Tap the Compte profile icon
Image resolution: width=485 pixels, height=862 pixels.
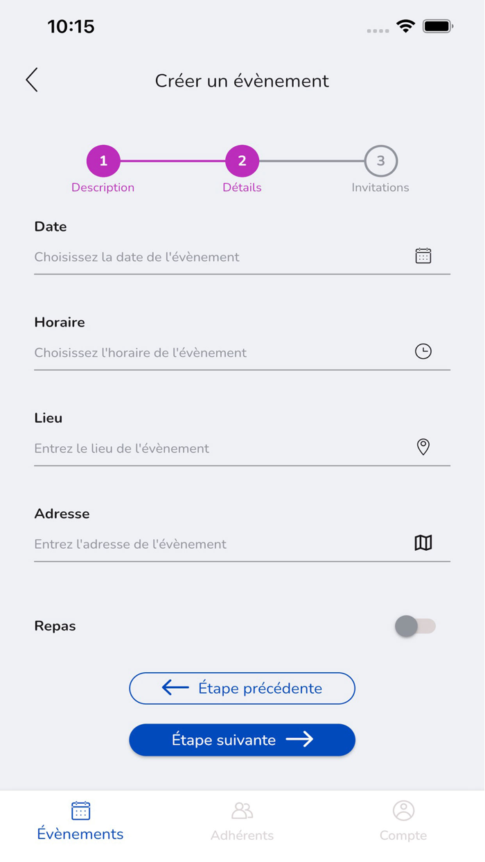[x=403, y=810]
